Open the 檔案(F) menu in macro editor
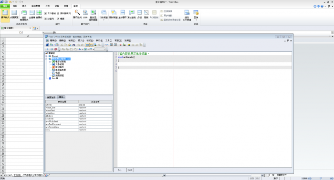This screenshot has width=334, height=180. [x=53, y=40]
